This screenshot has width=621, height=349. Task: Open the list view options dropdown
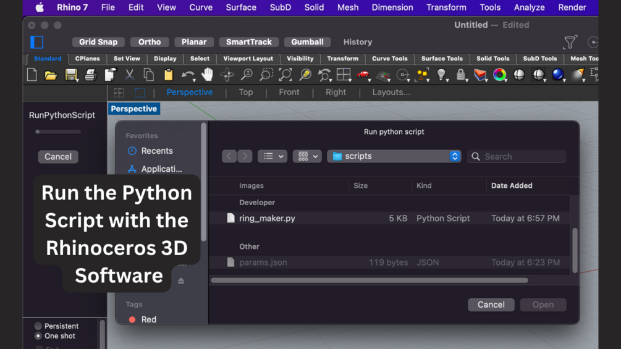point(272,156)
